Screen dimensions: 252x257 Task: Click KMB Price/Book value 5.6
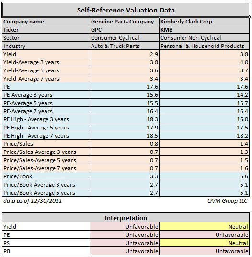click(205, 176)
